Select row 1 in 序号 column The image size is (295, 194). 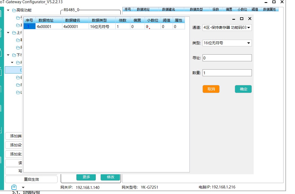click(x=30, y=27)
